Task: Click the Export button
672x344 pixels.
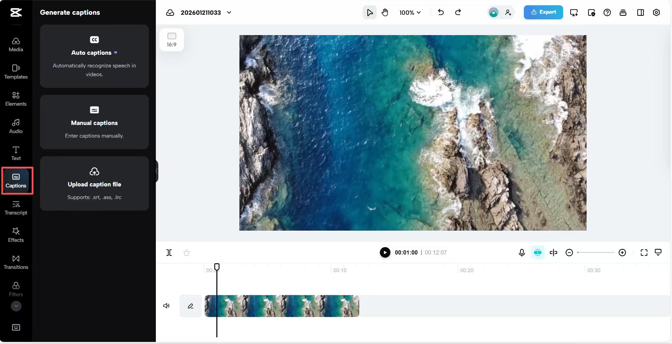Action: 543,12
